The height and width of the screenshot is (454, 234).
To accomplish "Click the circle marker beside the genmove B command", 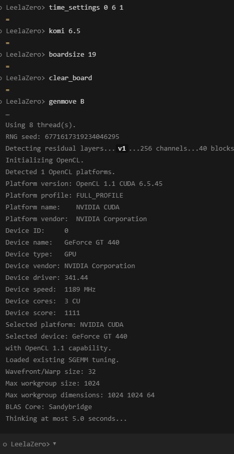I will point(1,102).
